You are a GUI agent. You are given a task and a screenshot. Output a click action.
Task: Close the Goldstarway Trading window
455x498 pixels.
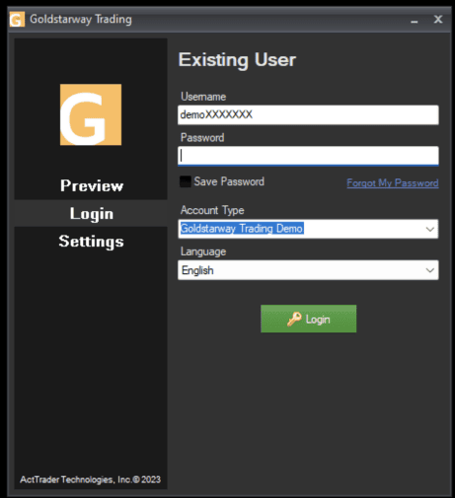click(x=438, y=20)
